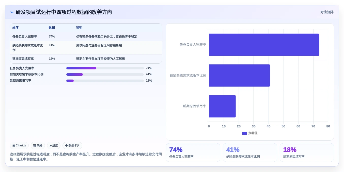The height and width of the screenshot is (172, 344).
Task: Click table cell 缺陷关联需求或版本比例
Action: pos(28,48)
